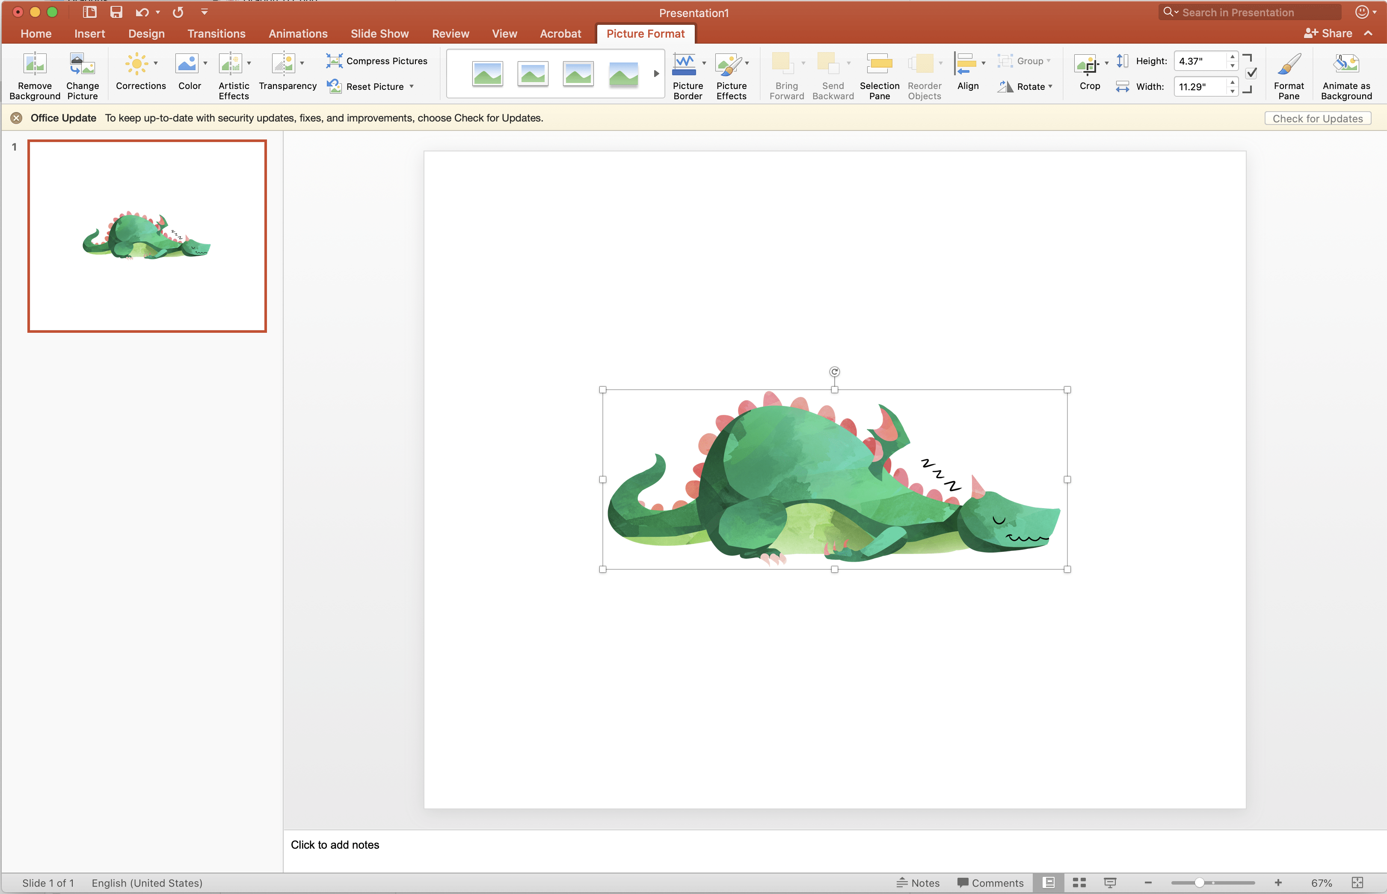Adjust the zoom slider handle
This screenshot has width=1387, height=894.
click(1198, 882)
